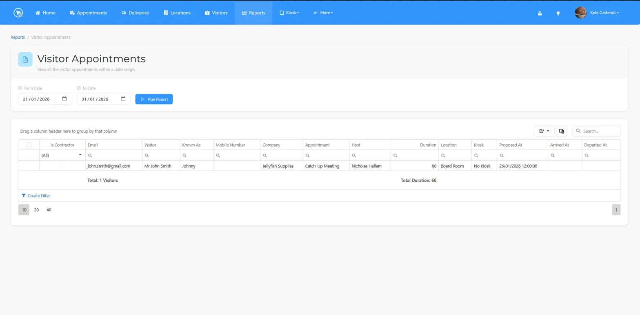The width and height of the screenshot is (640, 315).
Task: Toggle Is Contractor checkbox for John Smith row
Action: [62, 165]
